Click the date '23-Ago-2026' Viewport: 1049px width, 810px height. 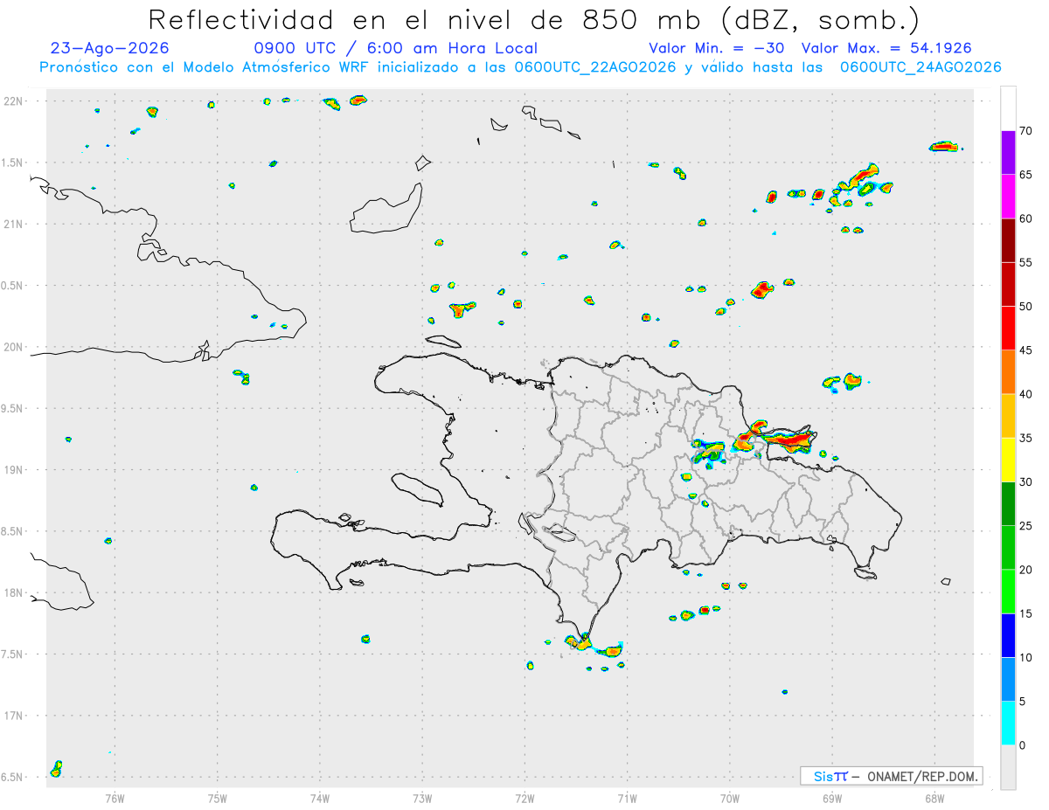coord(110,48)
